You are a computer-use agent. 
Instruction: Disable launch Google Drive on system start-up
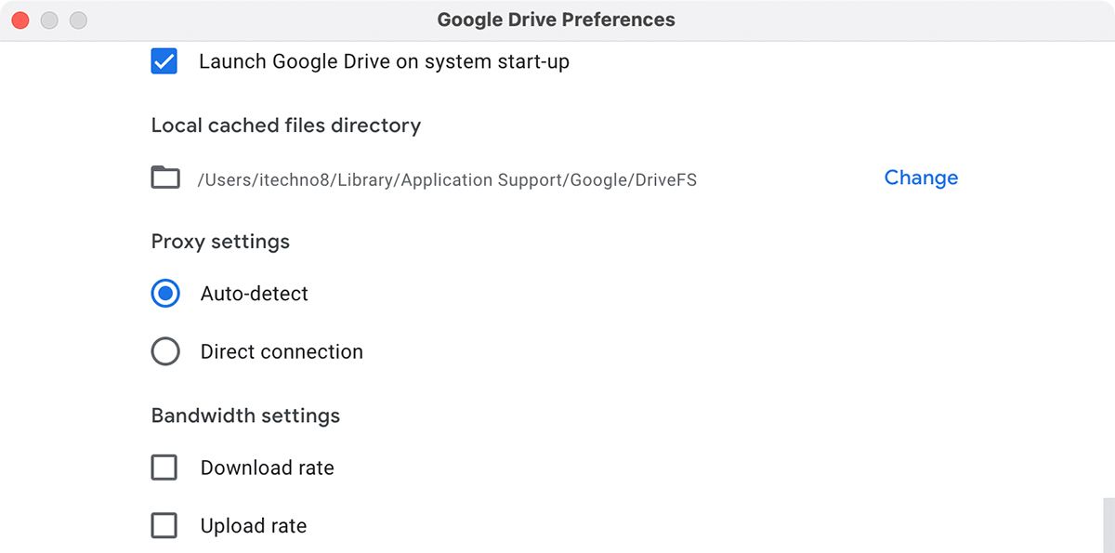[x=164, y=61]
